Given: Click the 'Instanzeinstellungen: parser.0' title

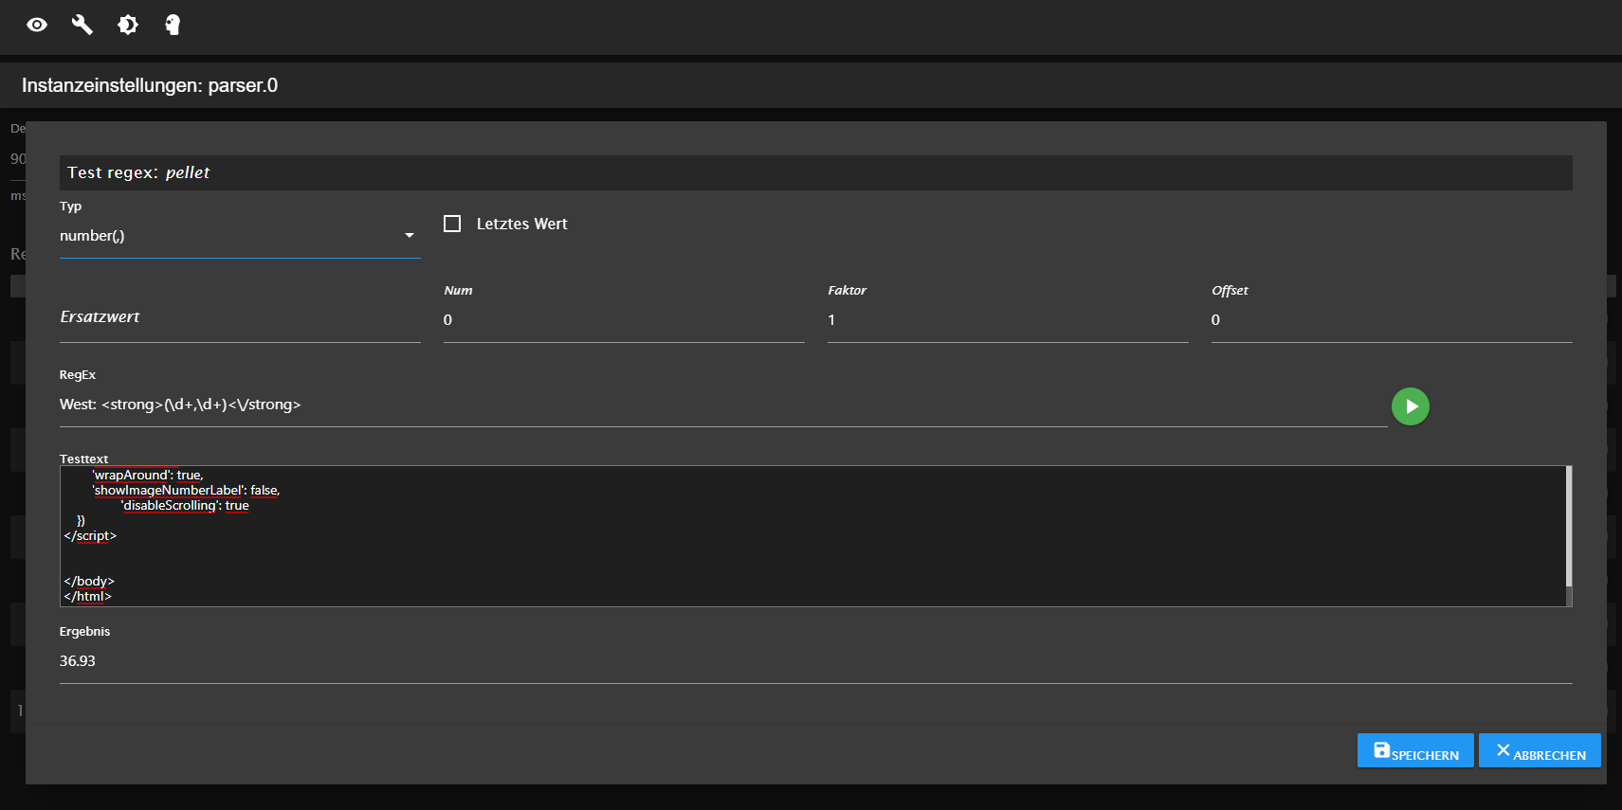Looking at the screenshot, I should [150, 85].
